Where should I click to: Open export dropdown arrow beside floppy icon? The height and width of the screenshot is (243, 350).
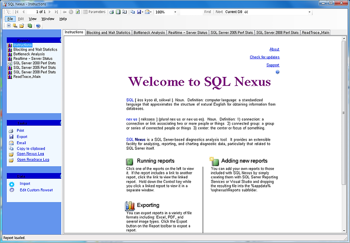[142, 12]
